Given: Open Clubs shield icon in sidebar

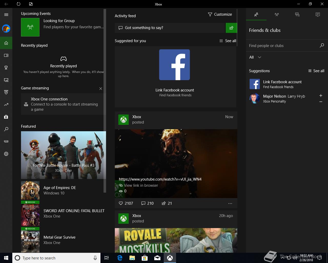Looking at the screenshot, I should coord(6,92).
